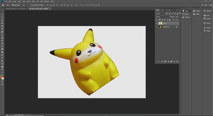This screenshot has width=213, height=116.
Task: Create a new layer with the new layer icon
Action: 174,61
